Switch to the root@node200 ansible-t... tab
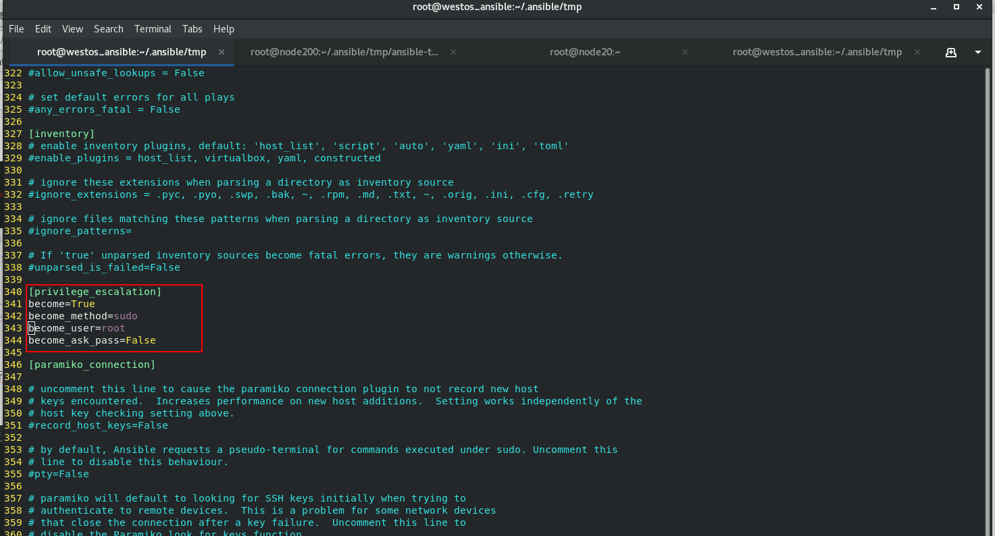This screenshot has height=536, width=995. point(345,52)
